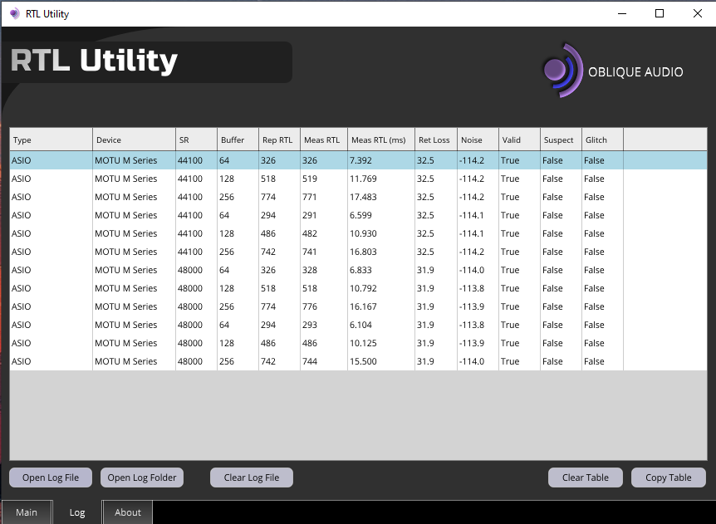
Task: Click the Meas RTL (ms) column header
Action: (381, 140)
